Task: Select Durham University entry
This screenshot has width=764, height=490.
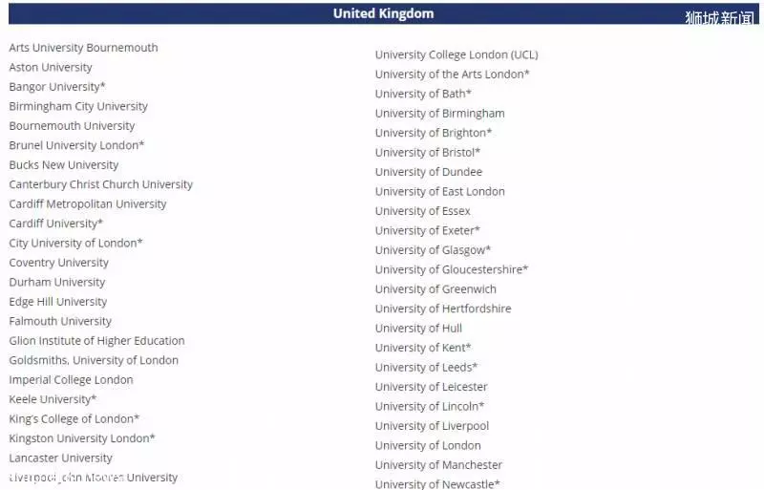Action: coord(57,282)
